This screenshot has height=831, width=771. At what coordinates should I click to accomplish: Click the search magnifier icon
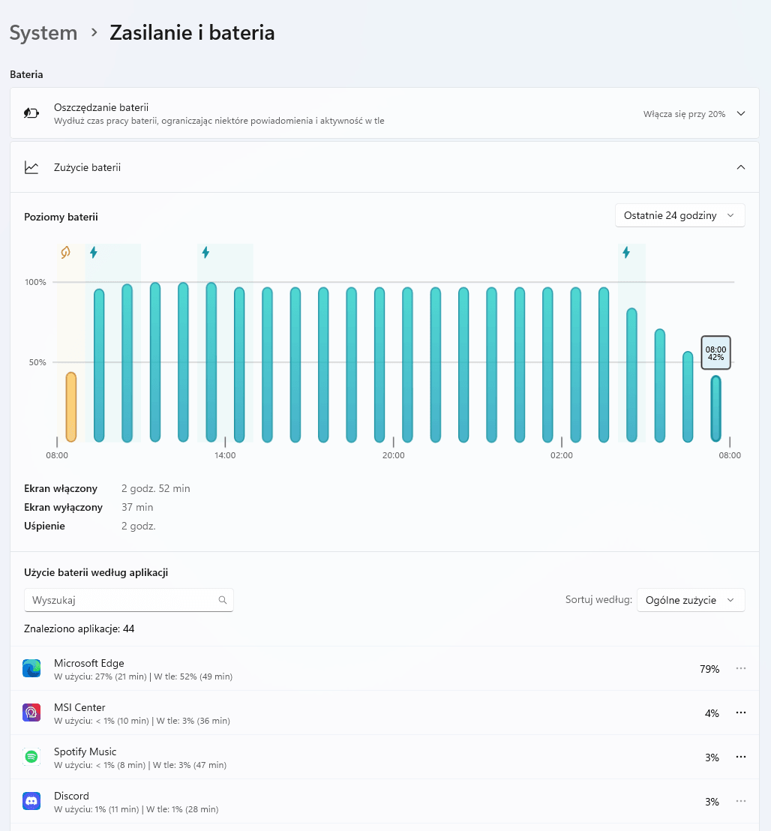(223, 600)
